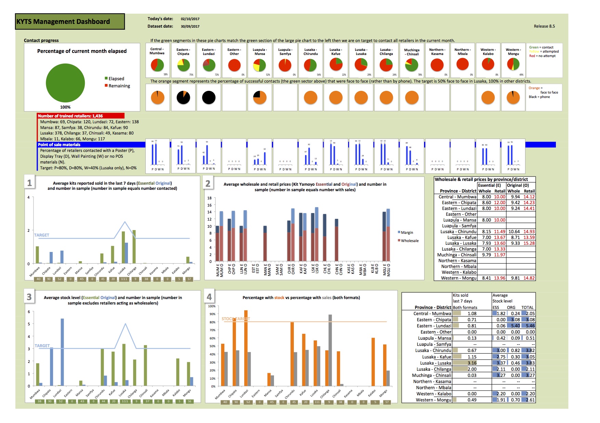The width and height of the screenshot is (600, 423).
Task: Click the Wholesale legend entry in chart 2
Action: click(x=408, y=241)
